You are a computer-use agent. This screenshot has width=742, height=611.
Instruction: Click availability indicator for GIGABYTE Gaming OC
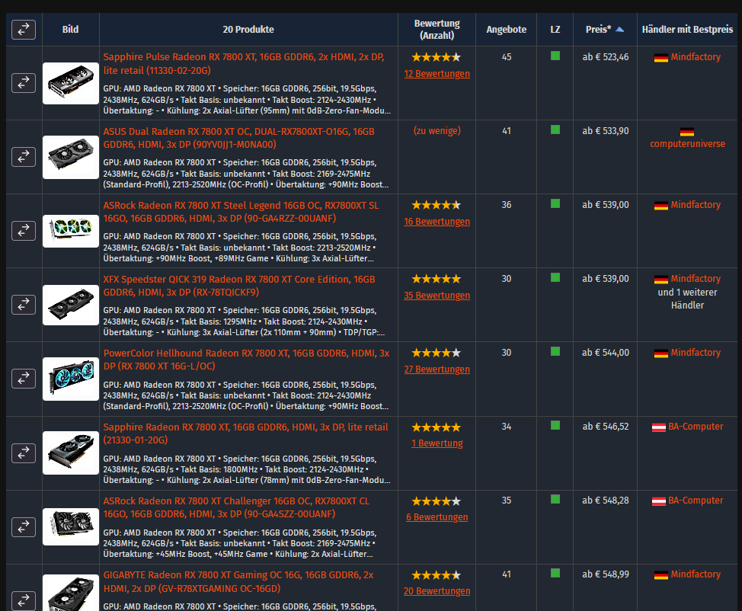555,573
